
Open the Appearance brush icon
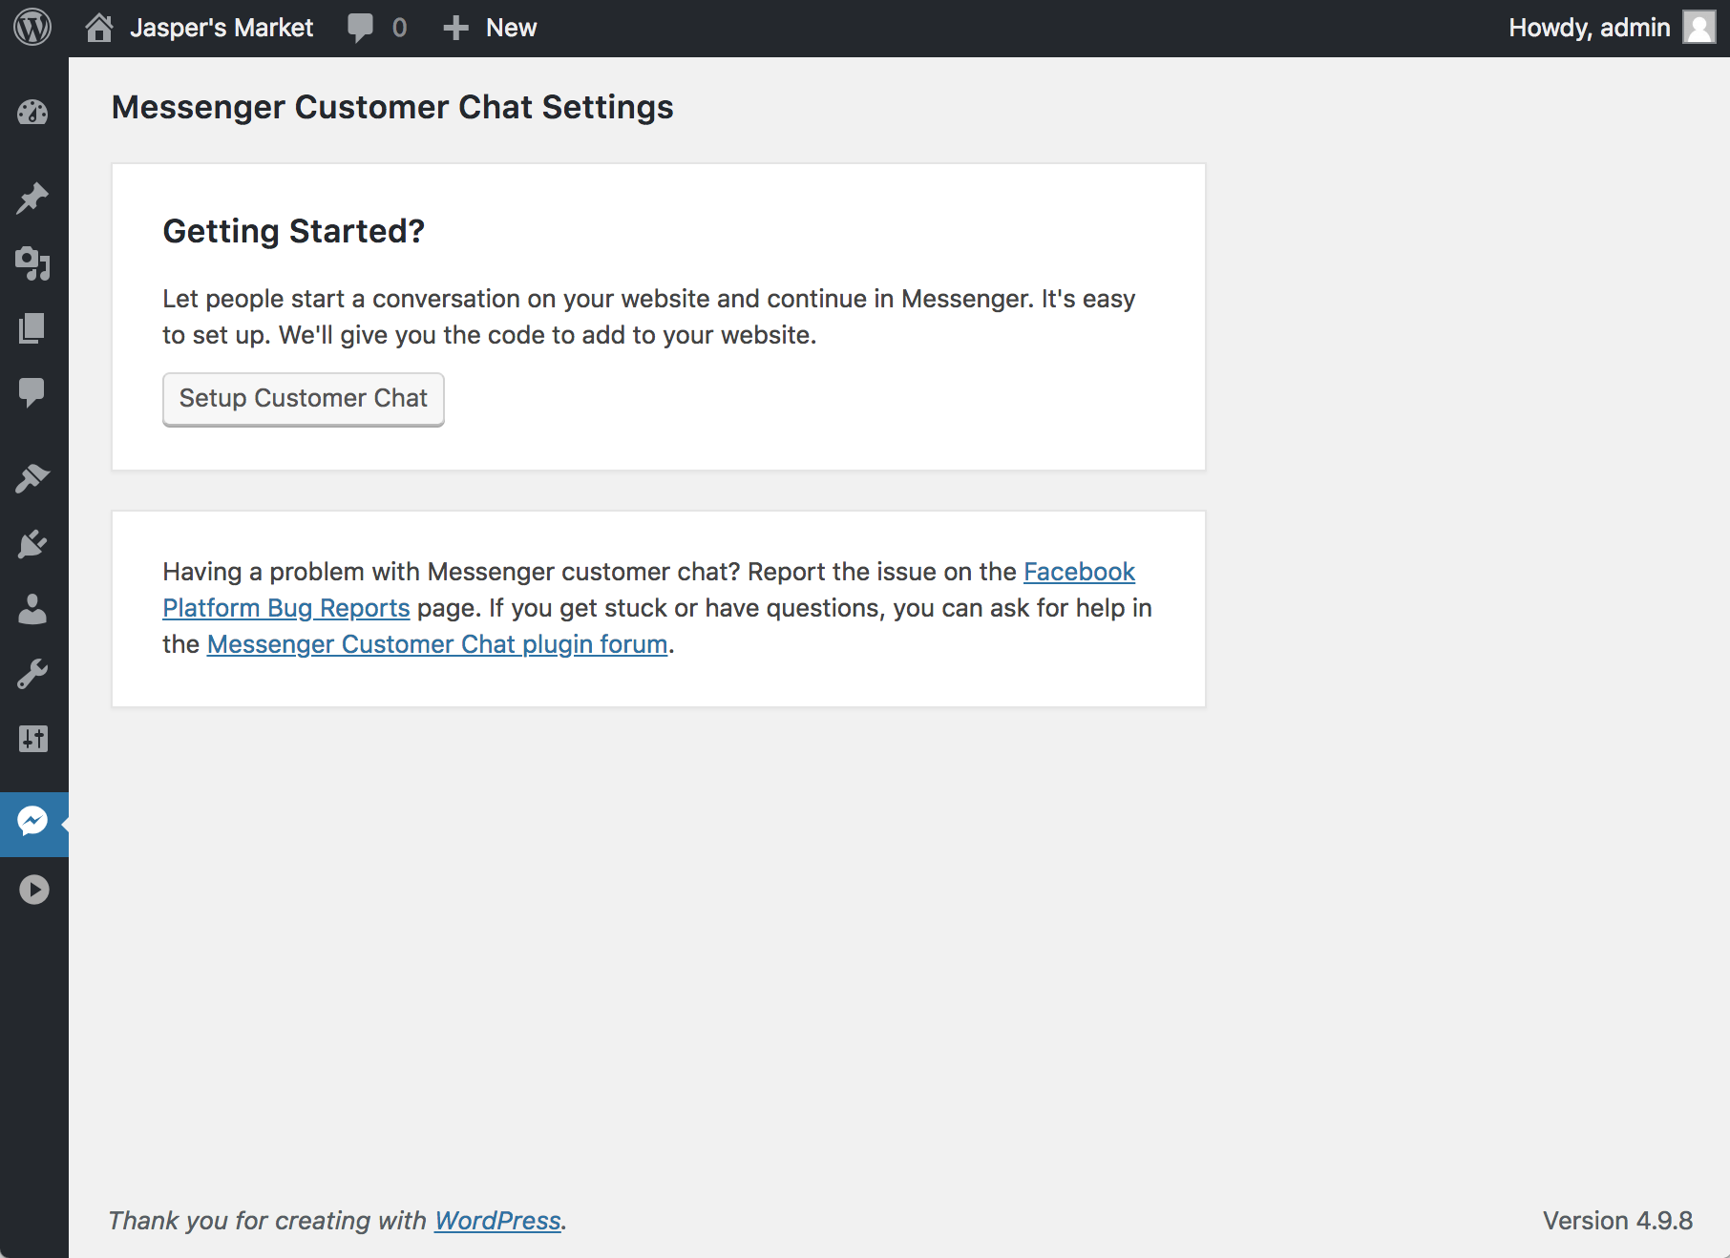32,478
